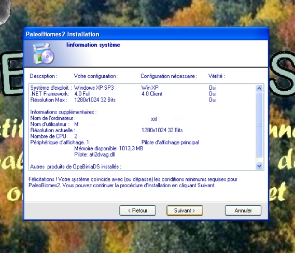Click the 'Nom d'utilisateur' row label
The image size is (295, 253).
(50, 124)
